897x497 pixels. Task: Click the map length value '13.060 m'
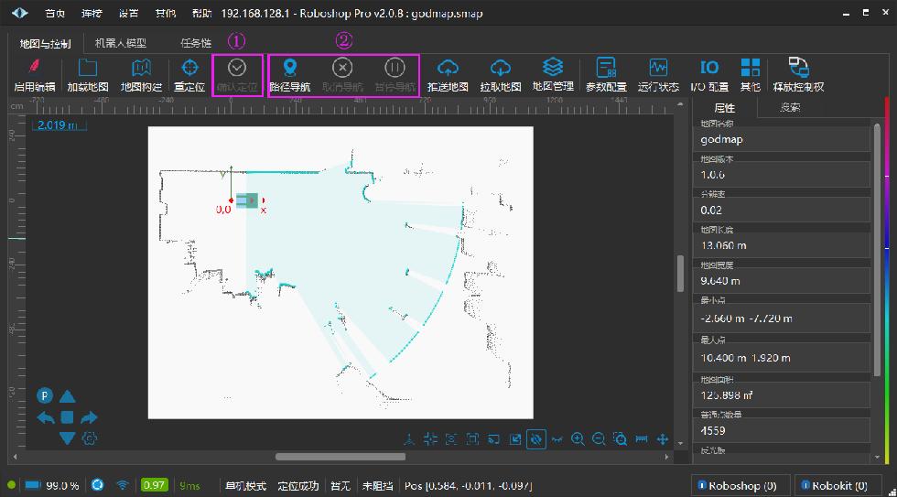pos(724,245)
